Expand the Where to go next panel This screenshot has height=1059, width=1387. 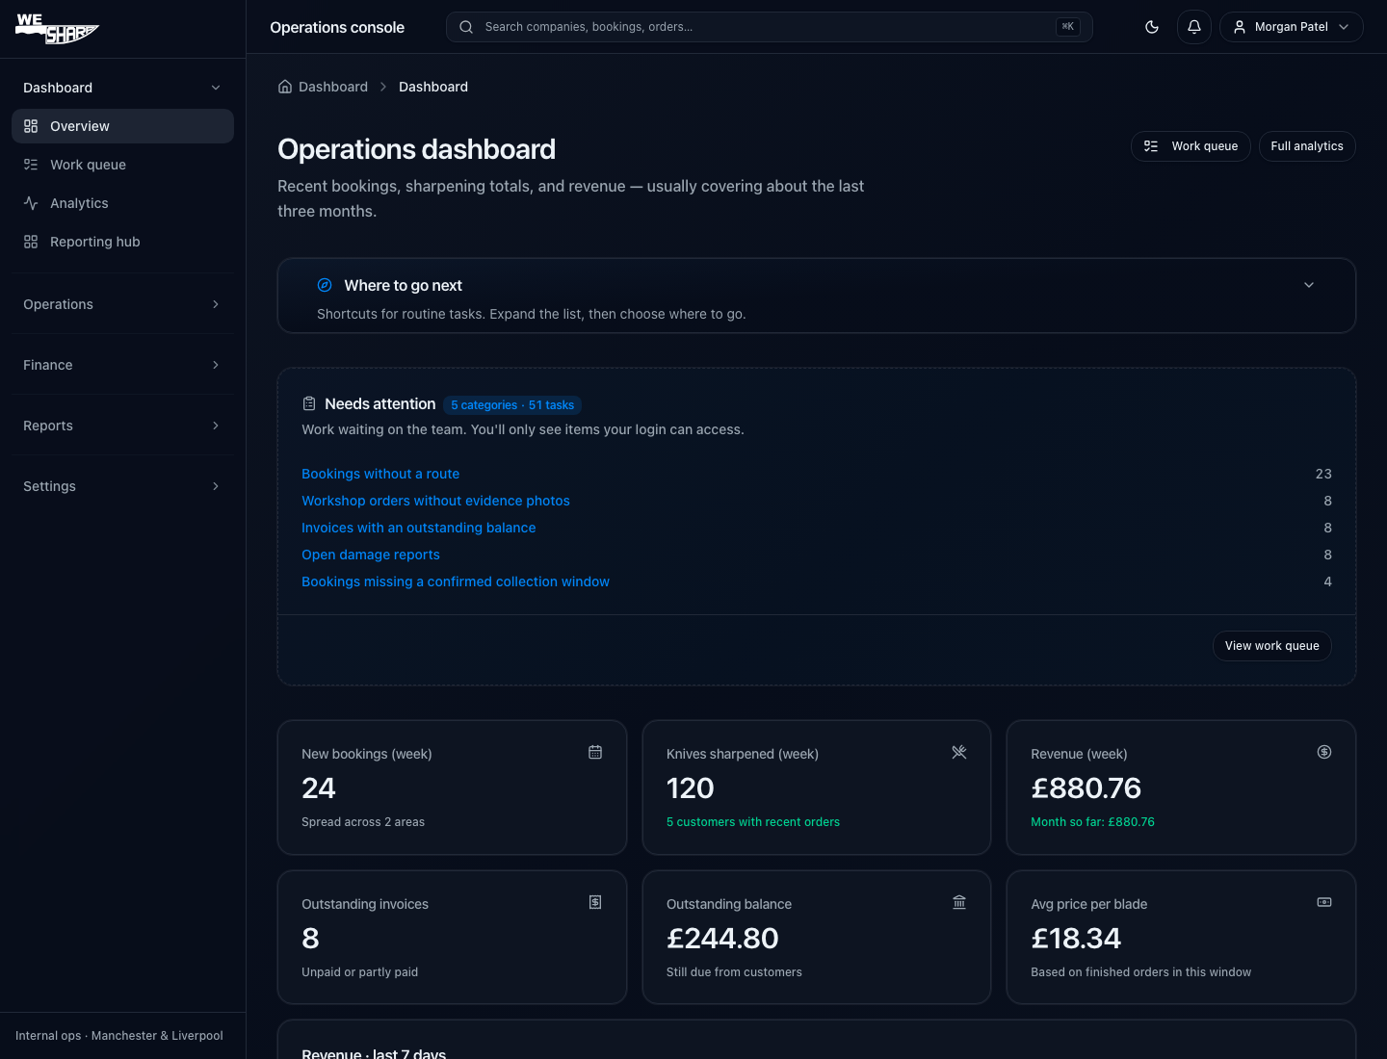pyautogui.click(x=817, y=296)
